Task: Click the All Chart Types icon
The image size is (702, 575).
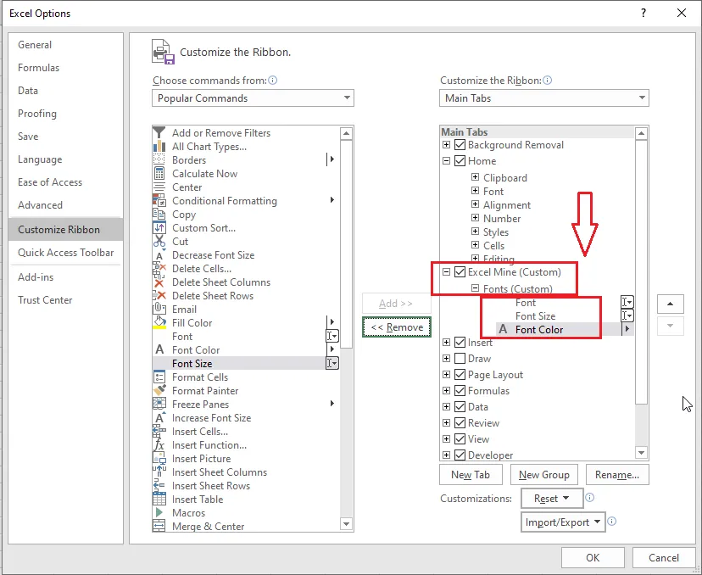Action: point(159,146)
